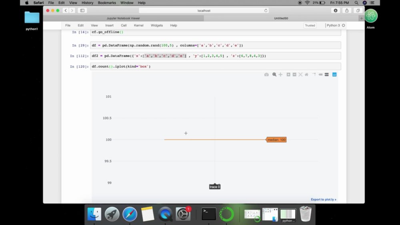Open Notes app in the Dock

click(148, 214)
